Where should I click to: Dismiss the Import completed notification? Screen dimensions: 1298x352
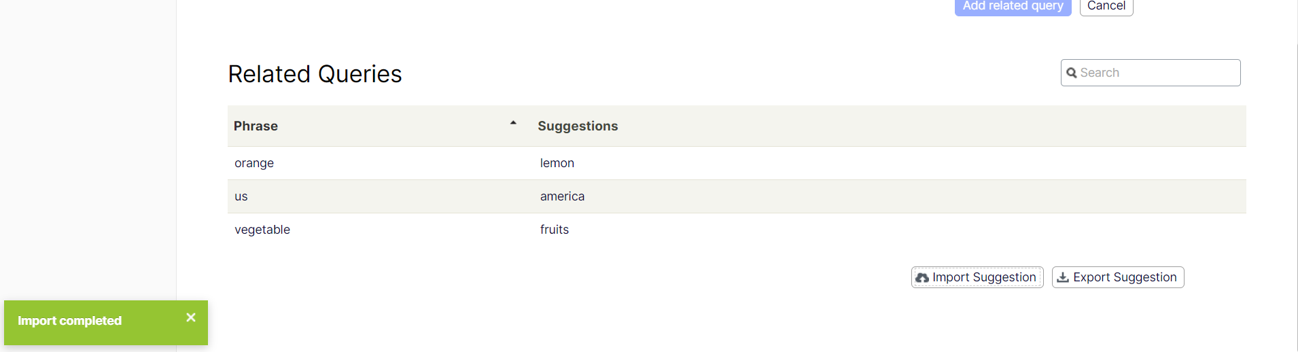click(191, 317)
